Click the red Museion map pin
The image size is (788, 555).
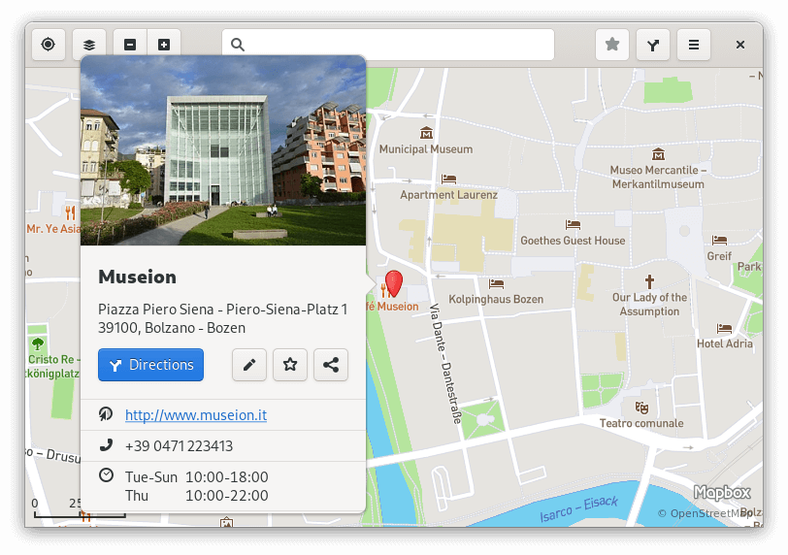(393, 283)
